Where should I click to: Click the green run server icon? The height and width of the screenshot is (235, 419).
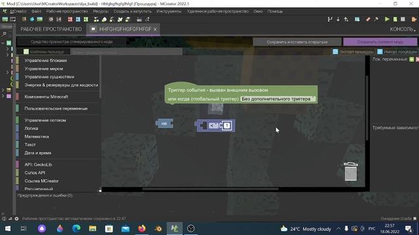[395, 19]
